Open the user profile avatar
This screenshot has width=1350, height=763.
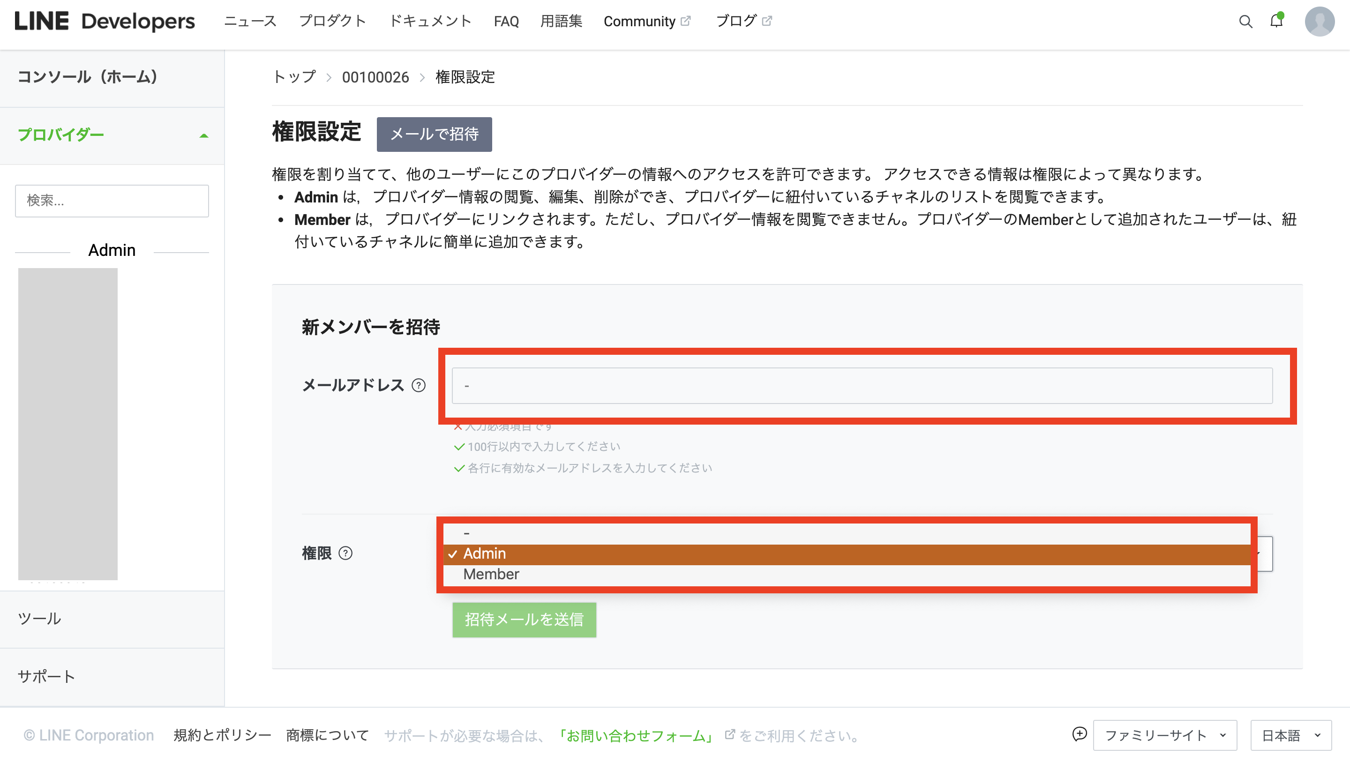pyautogui.click(x=1319, y=22)
